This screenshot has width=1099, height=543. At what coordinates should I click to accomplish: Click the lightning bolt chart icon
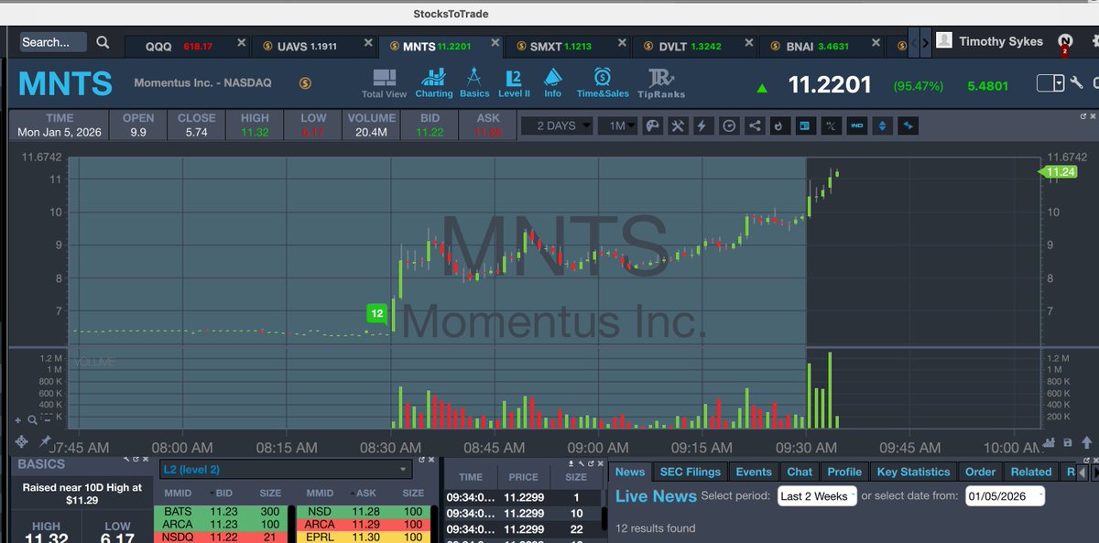pos(703,125)
